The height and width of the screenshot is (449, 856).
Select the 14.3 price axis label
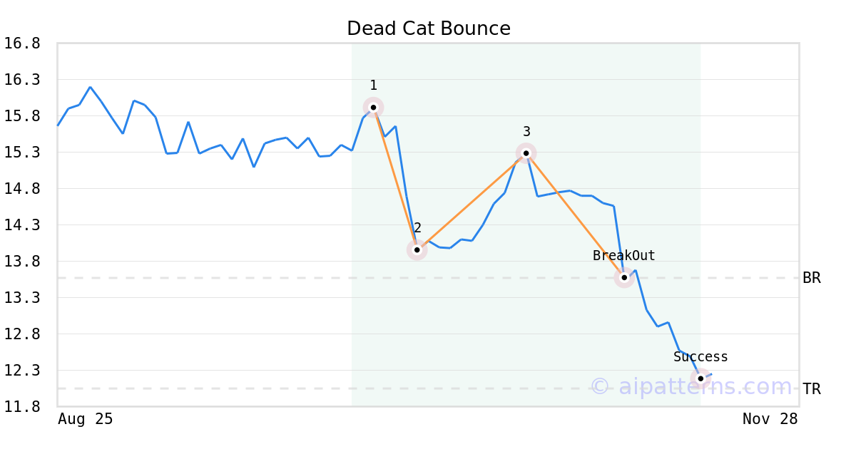click(x=21, y=225)
